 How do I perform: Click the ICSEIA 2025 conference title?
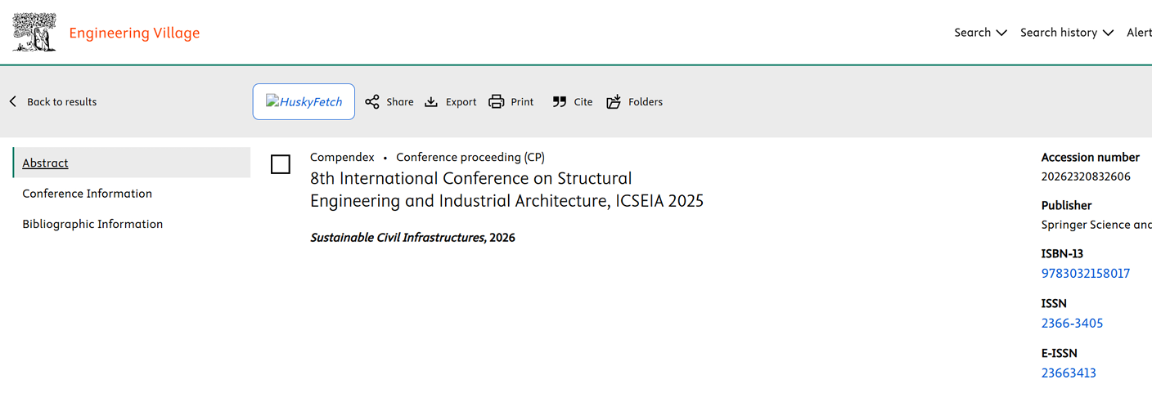point(506,190)
